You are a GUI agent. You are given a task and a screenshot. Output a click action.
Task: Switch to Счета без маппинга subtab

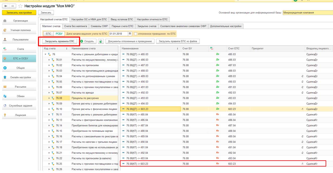(75, 26)
